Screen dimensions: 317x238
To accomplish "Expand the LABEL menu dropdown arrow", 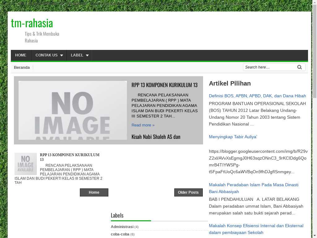I will (x=87, y=55).
